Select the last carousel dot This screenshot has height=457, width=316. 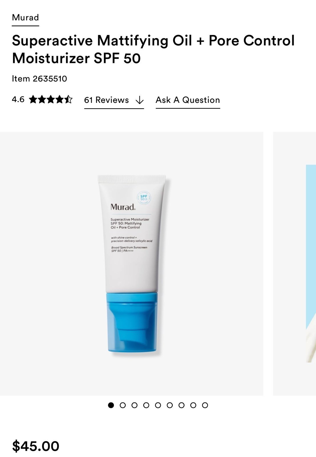click(205, 405)
